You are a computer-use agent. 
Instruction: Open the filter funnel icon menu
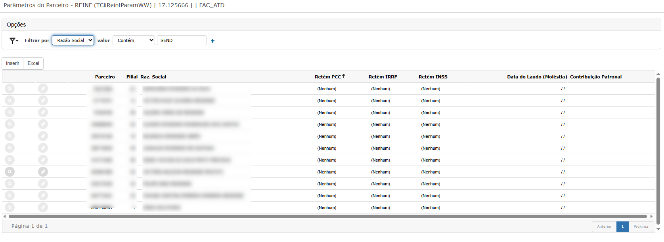(14, 40)
